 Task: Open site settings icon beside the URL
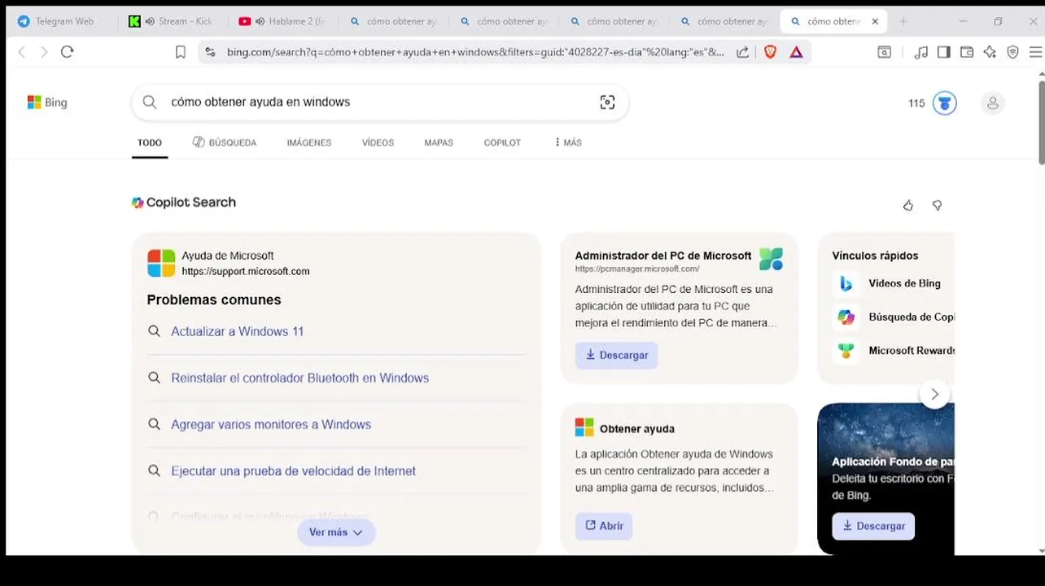210,52
